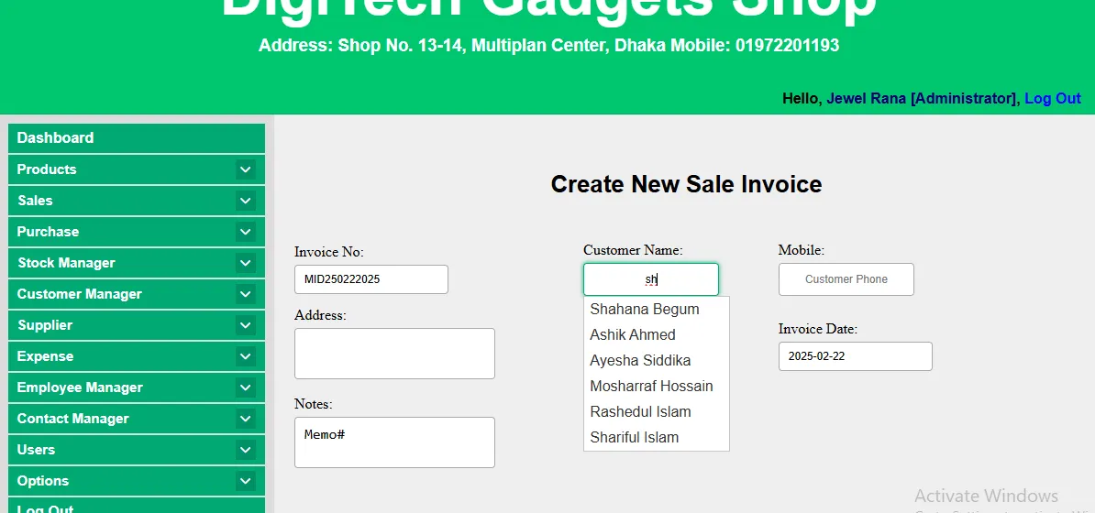This screenshot has width=1095, height=513.
Task: Click the Options chevron icon
Action: pyautogui.click(x=245, y=481)
